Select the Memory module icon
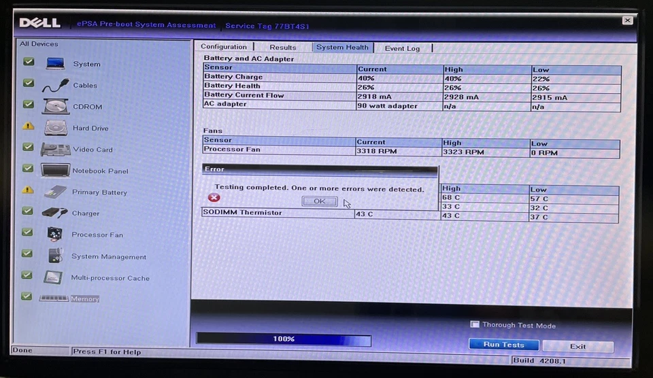The height and width of the screenshot is (378, 653). click(54, 298)
